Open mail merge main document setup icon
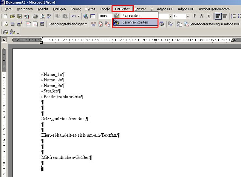Viewport: 241px width, 177px height. 6,24
